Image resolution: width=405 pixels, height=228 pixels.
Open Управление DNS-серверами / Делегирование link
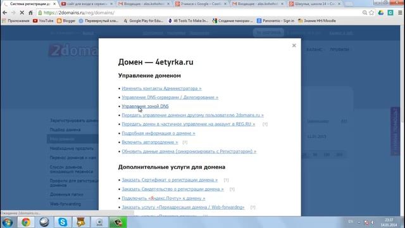pyautogui.click(x=170, y=98)
